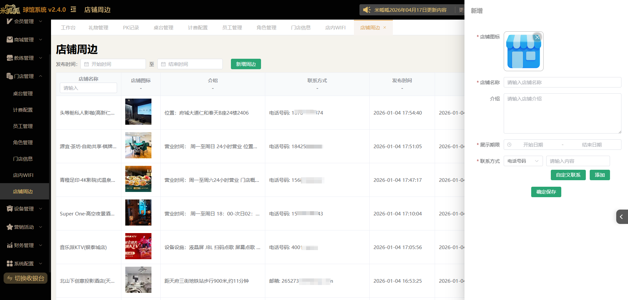Click the 系统配置 grid icon
Image resolution: width=628 pixels, height=300 pixels.
coord(9,263)
